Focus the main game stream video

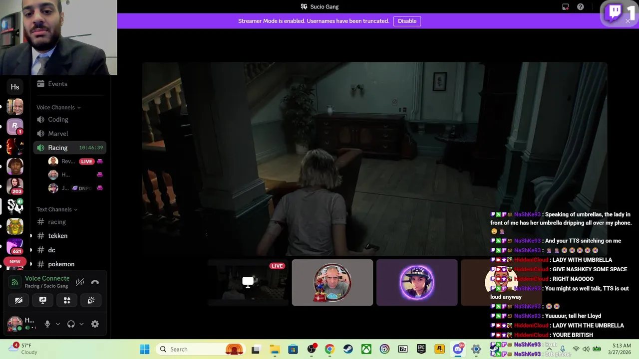pyautogui.click(x=374, y=159)
